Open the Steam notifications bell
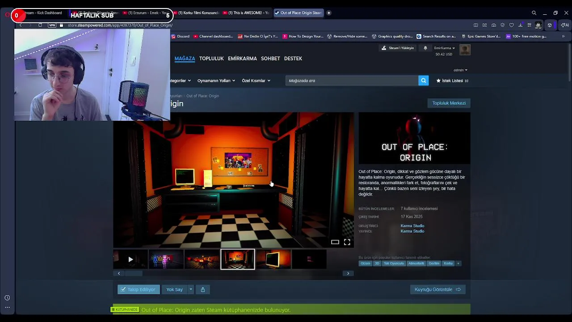Screen dimensions: 572x322 click(x=425, y=48)
